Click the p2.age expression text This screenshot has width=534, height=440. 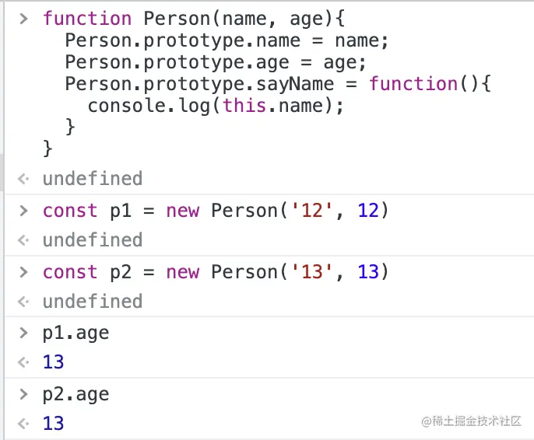point(76,395)
